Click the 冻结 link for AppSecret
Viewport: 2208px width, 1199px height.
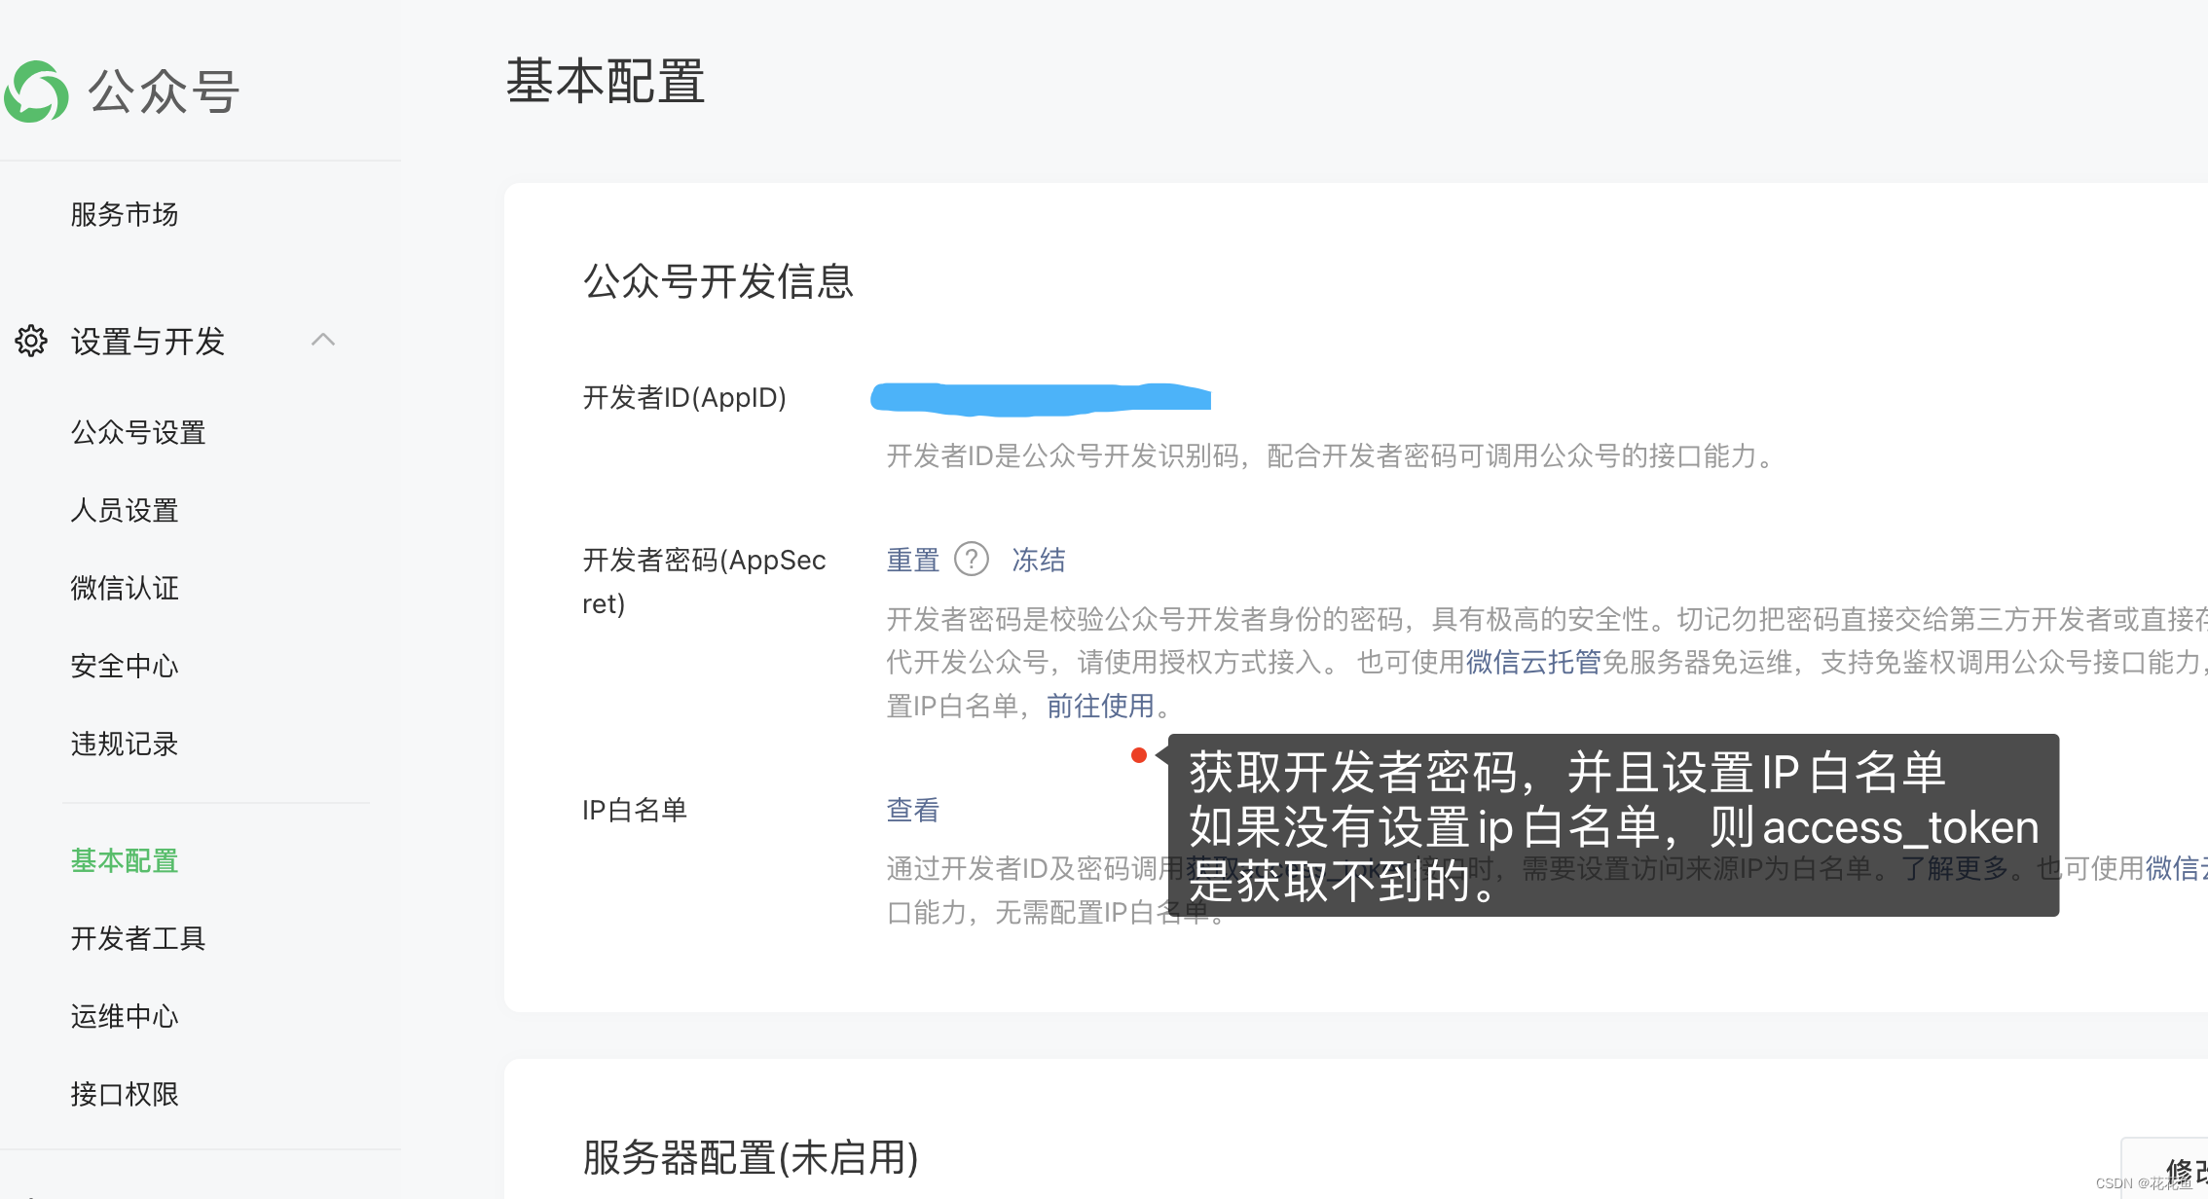pos(1038,560)
